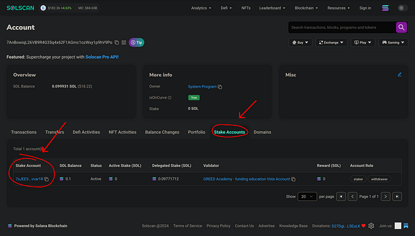Show the account QR code icon
The height and width of the screenshot is (236, 415).
[x=123, y=43]
